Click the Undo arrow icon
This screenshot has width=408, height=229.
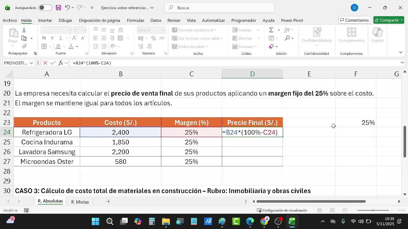(67, 8)
